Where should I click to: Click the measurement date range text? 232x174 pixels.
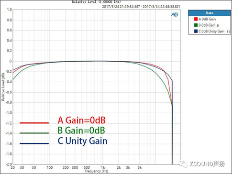point(141,7)
